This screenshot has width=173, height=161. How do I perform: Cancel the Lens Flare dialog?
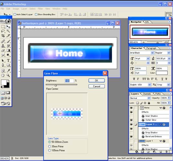97,86
